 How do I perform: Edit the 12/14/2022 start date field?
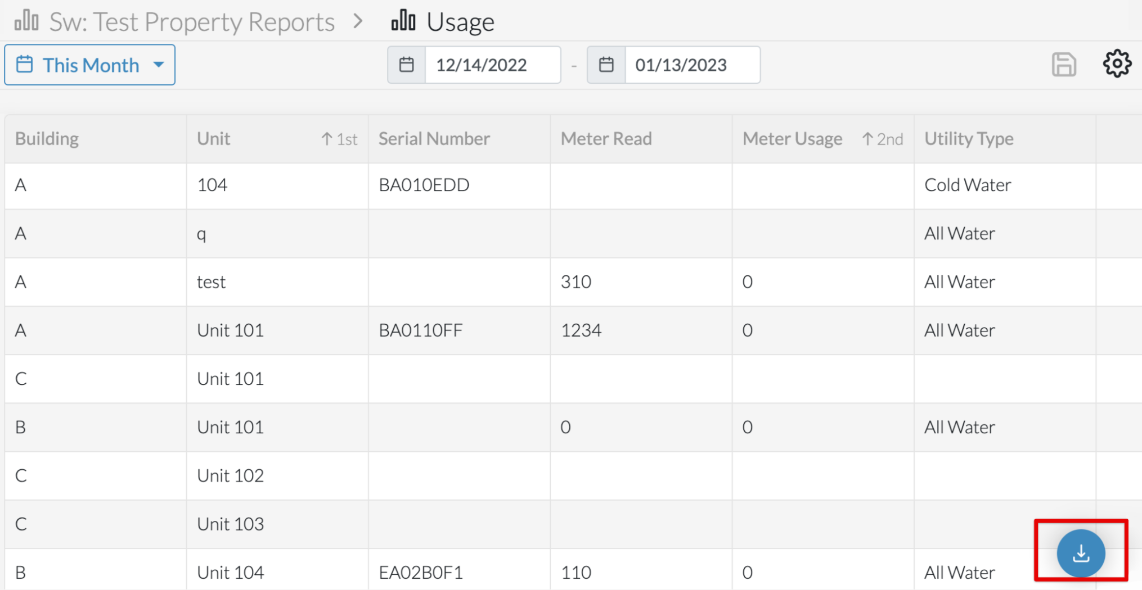[492, 65]
